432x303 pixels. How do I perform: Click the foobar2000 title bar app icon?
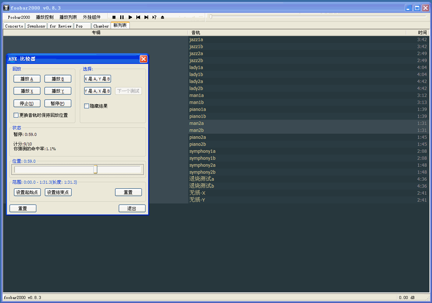tap(6, 8)
